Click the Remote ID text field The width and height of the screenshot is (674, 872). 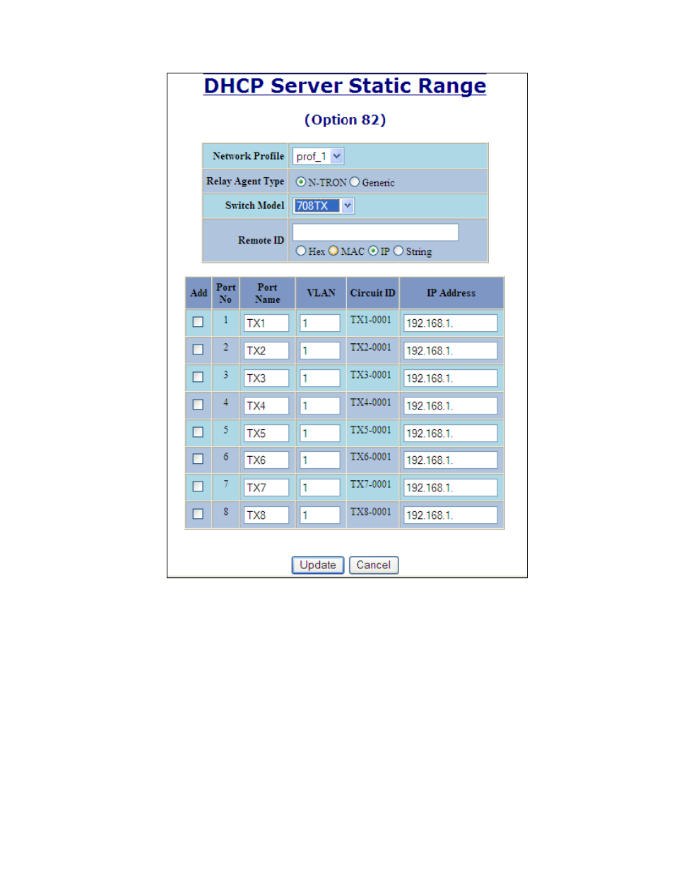(x=375, y=232)
